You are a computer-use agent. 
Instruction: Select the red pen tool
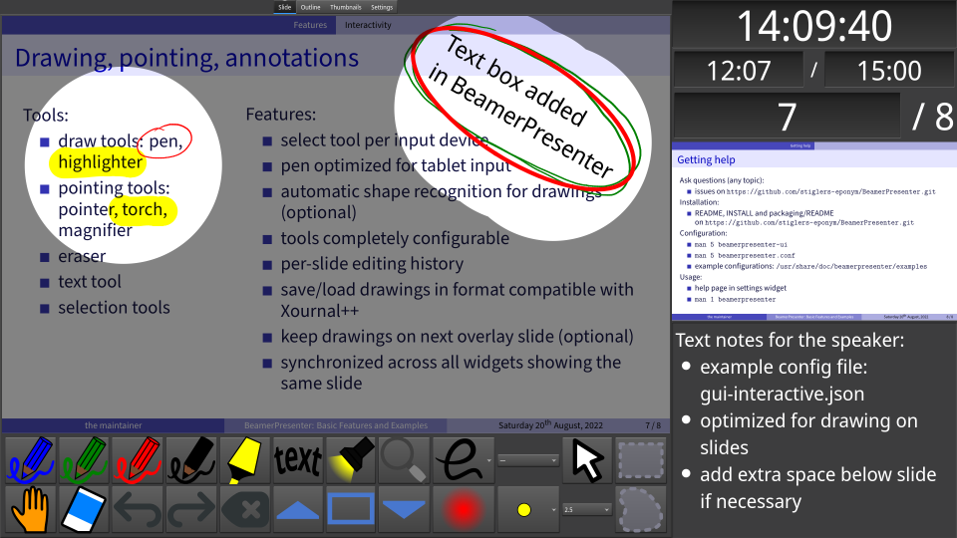click(138, 460)
